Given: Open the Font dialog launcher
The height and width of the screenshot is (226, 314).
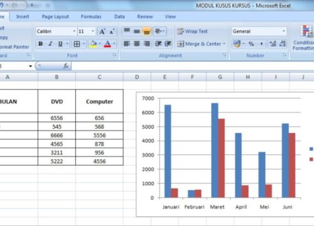Looking at the screenshot, I should coord(114,55).
